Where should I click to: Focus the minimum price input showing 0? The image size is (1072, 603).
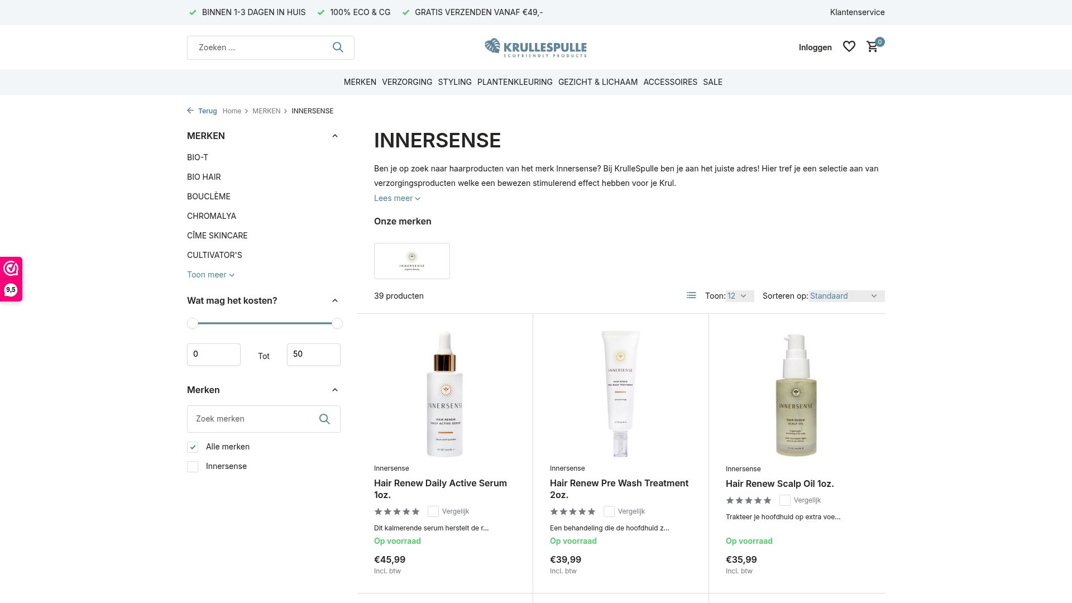(214, 355)
